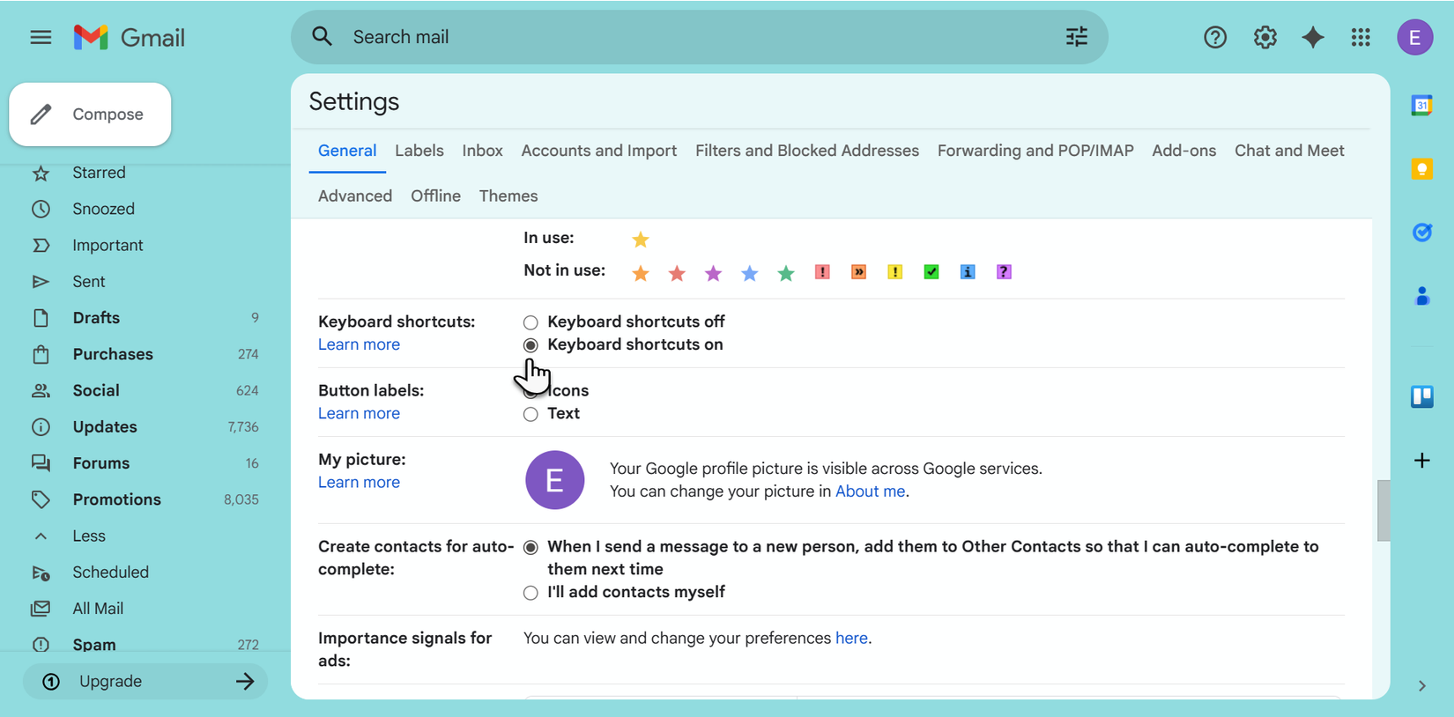Click the Compose button
The width and height of the screenshot is (1454, 717).
[90, 115]
